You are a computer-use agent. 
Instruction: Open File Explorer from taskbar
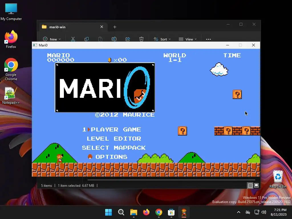click(133, 212)
